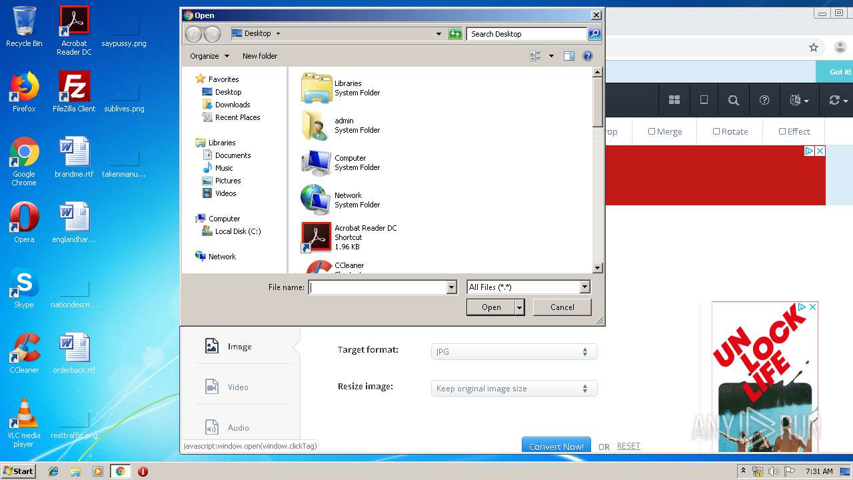Click website help question mark icon
This screenshot has width=853, height=480.
pos(764,100)
